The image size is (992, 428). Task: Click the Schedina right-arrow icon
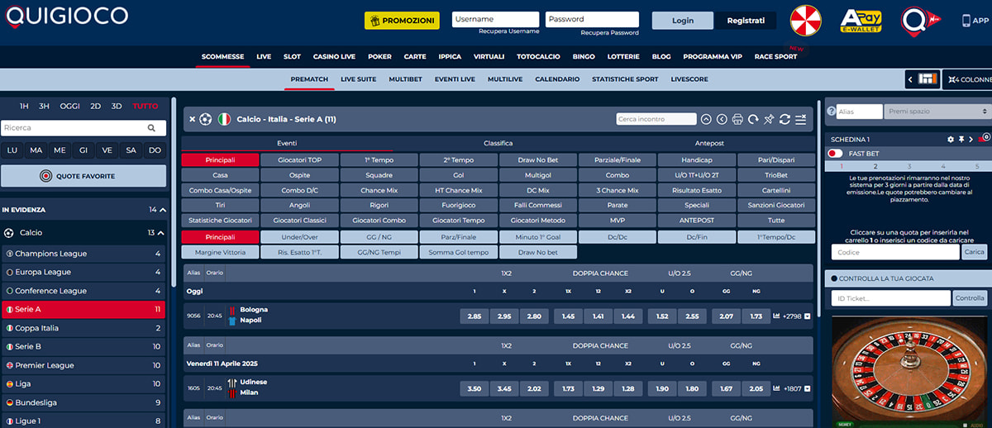(971, 139)
